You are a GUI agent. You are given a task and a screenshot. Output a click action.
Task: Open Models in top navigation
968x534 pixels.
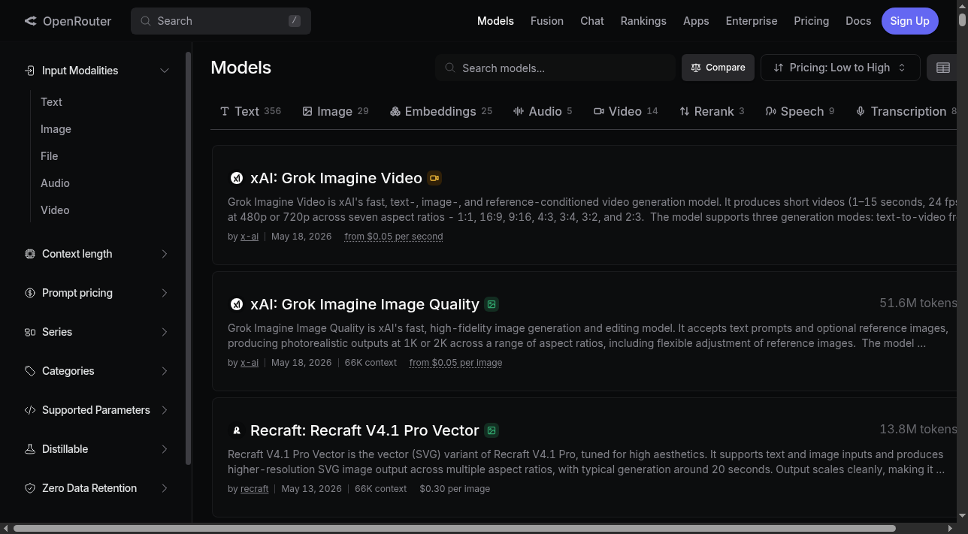point(495,21)
